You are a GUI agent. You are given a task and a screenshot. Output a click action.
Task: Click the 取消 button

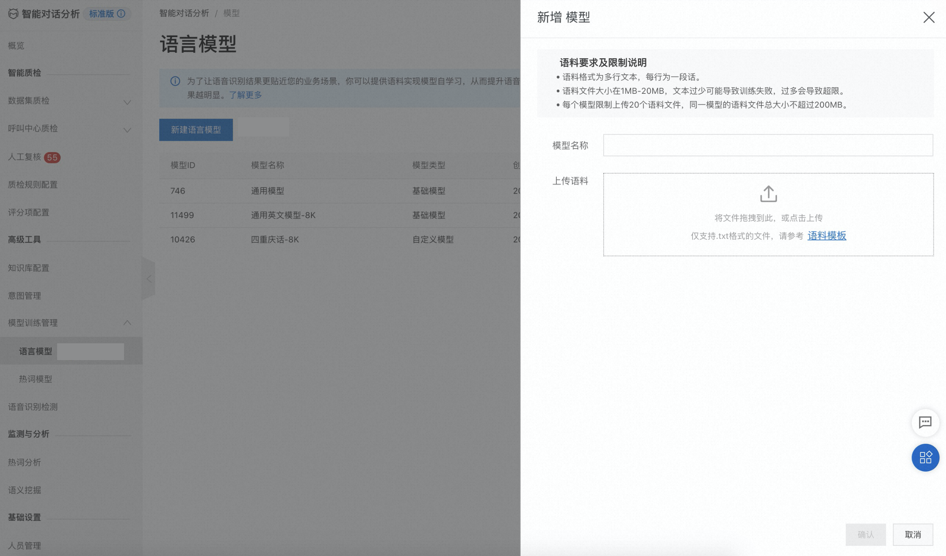[913, 534]
